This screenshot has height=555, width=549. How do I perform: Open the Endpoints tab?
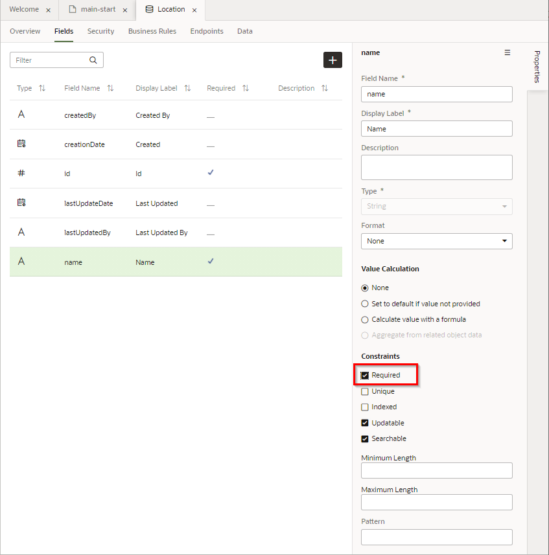pos(207,31)
